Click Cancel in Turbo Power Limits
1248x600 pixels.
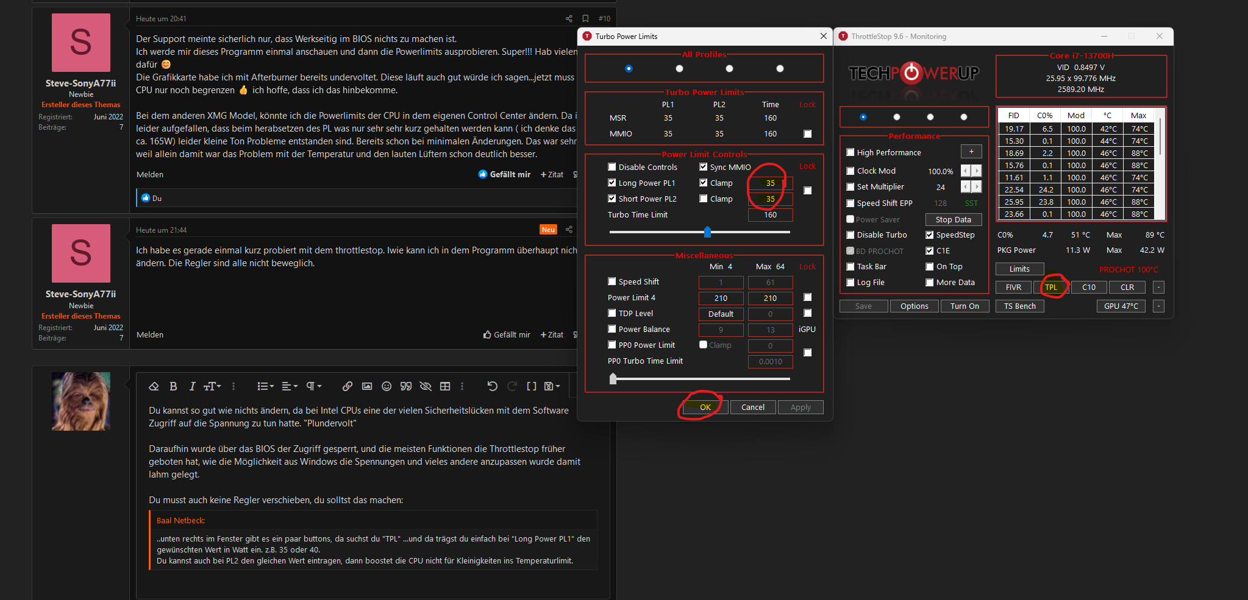coord(753,408)
